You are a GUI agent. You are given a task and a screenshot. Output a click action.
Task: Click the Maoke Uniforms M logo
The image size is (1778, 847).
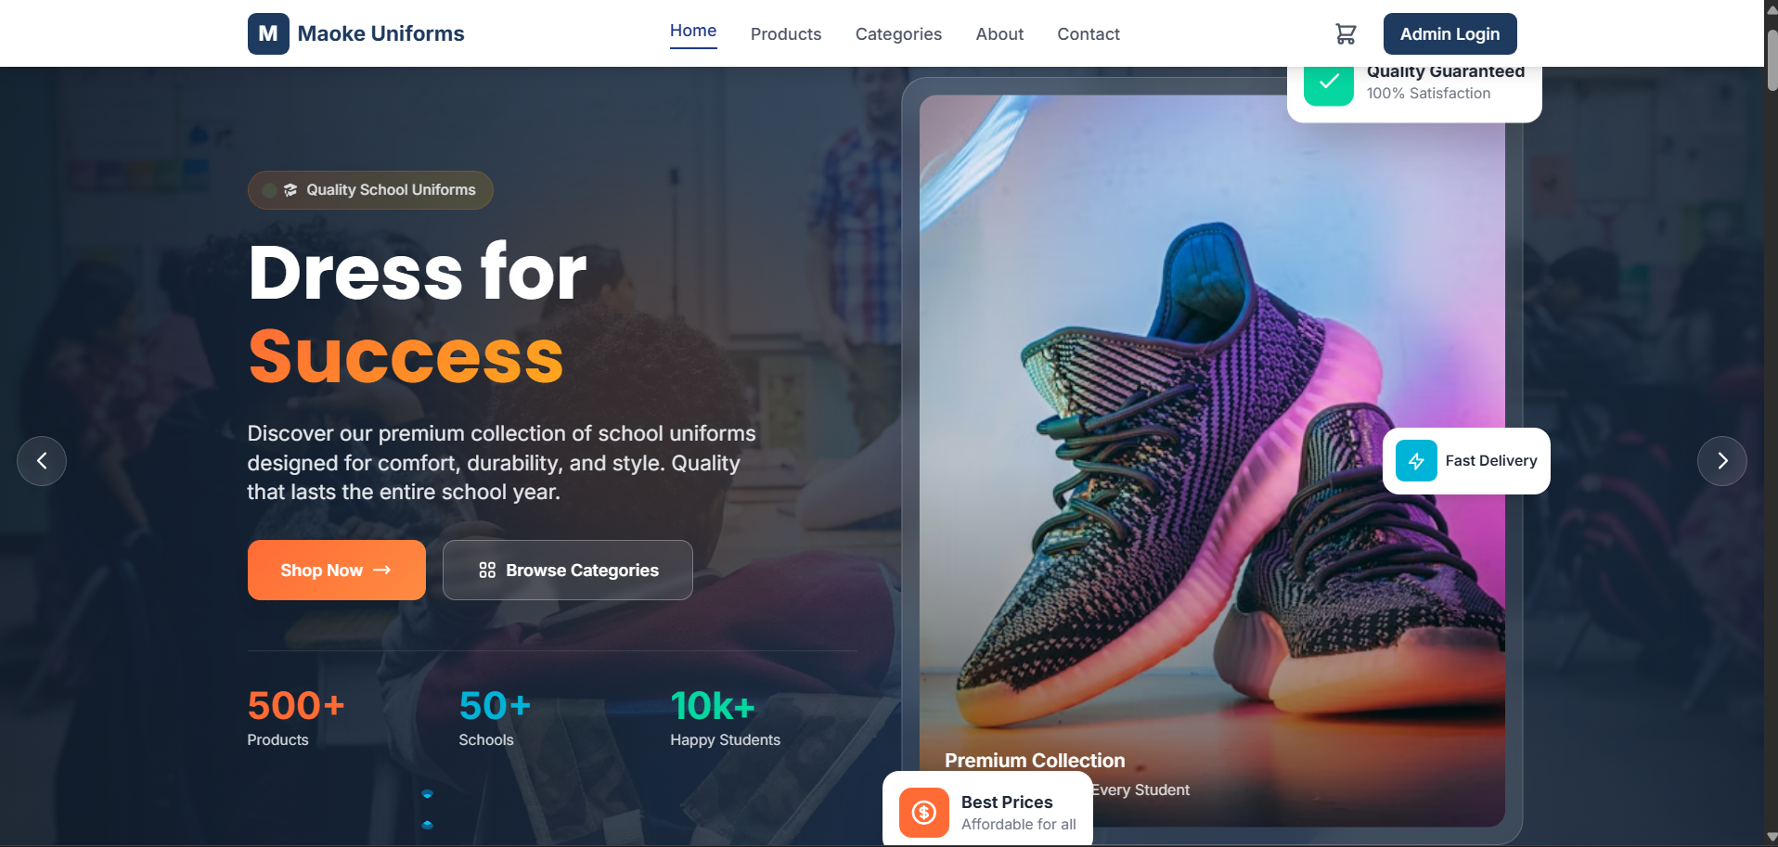click(268, 34)
